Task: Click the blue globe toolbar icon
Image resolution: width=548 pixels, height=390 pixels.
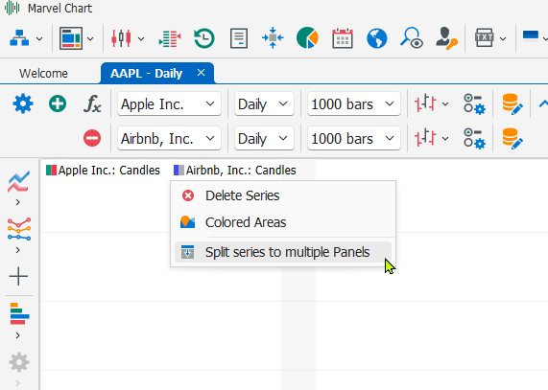Action: tap(377, 38)
